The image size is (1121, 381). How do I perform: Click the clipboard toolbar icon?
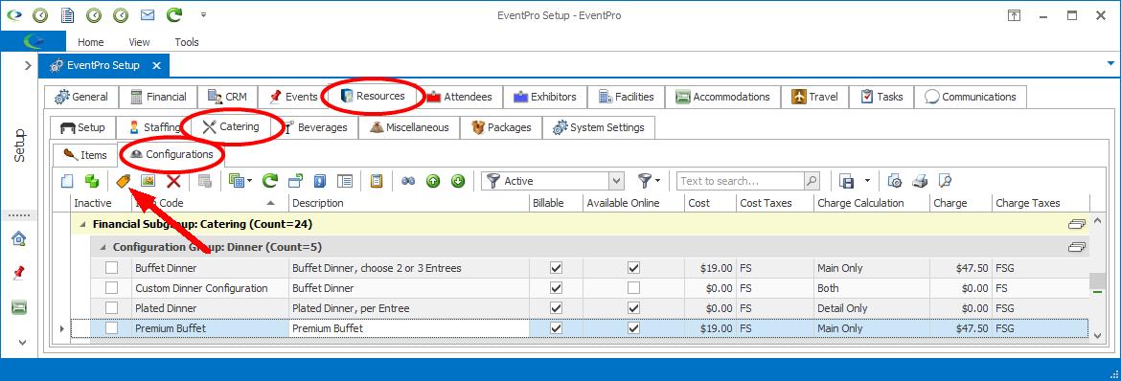[x=377, y=181]
